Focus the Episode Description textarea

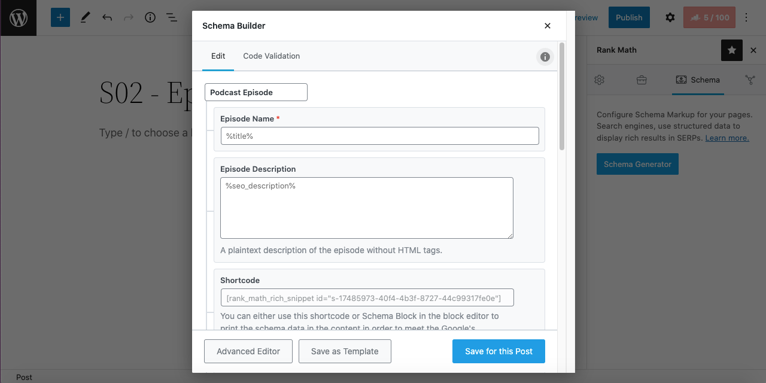click(x=367, y=208)
